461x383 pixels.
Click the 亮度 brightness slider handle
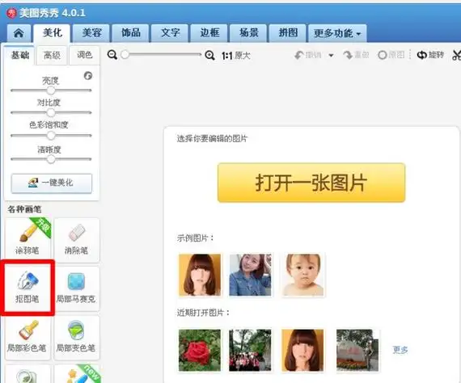click(x=51, y=90)
